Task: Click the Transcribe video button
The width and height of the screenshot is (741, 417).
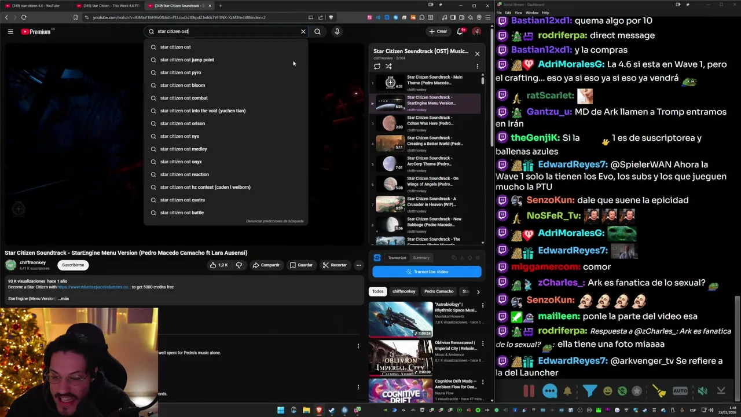Action: coord(427,272)
